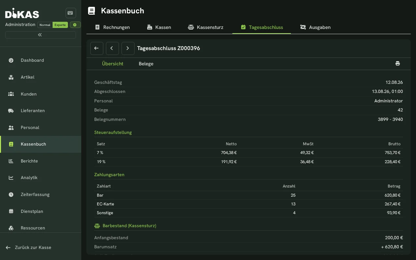Image resolution: width=416 pixels, height=260 pixels.
Task: Open the Kunden group icon in the sidebar
Action: click(x=11, y=94)
